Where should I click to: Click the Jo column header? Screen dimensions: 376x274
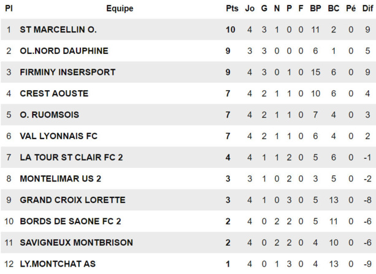click(250, 9)
